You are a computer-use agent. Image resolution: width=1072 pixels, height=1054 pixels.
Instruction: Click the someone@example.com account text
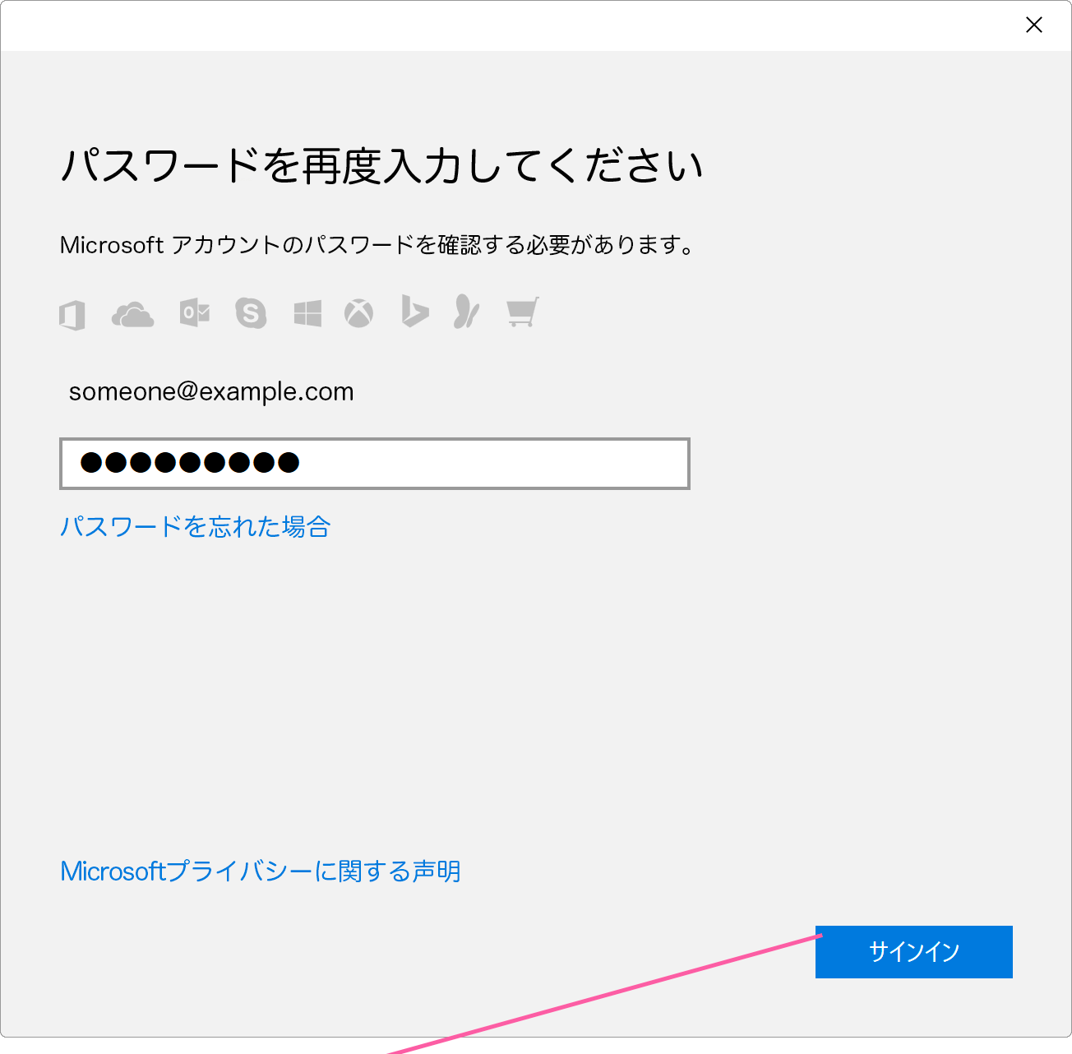point(211,392)
